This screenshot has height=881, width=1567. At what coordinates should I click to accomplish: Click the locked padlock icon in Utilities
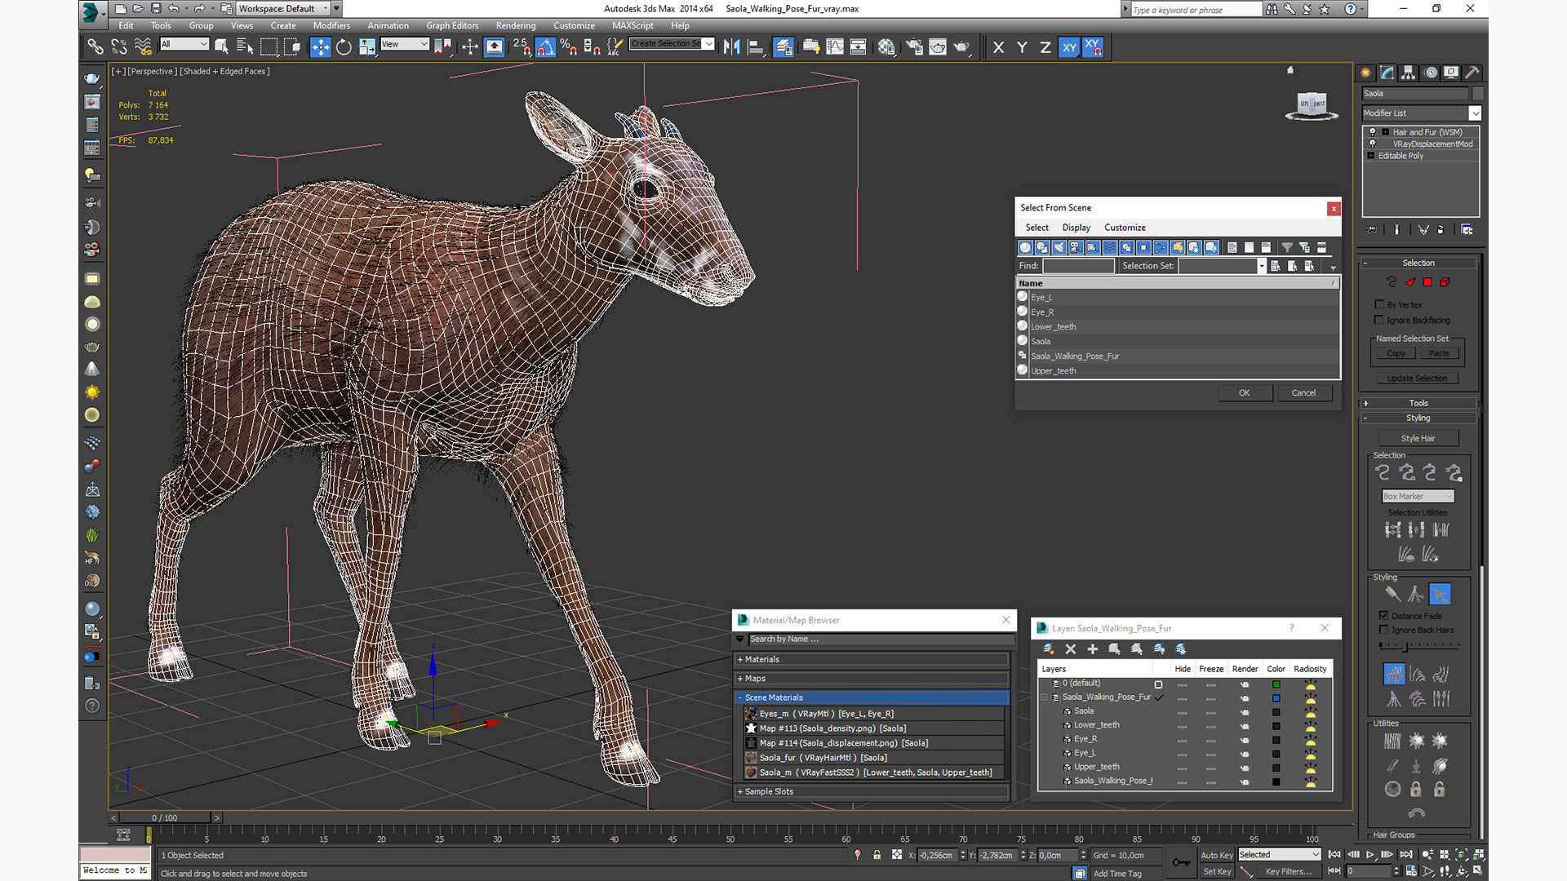point(1416,789)
